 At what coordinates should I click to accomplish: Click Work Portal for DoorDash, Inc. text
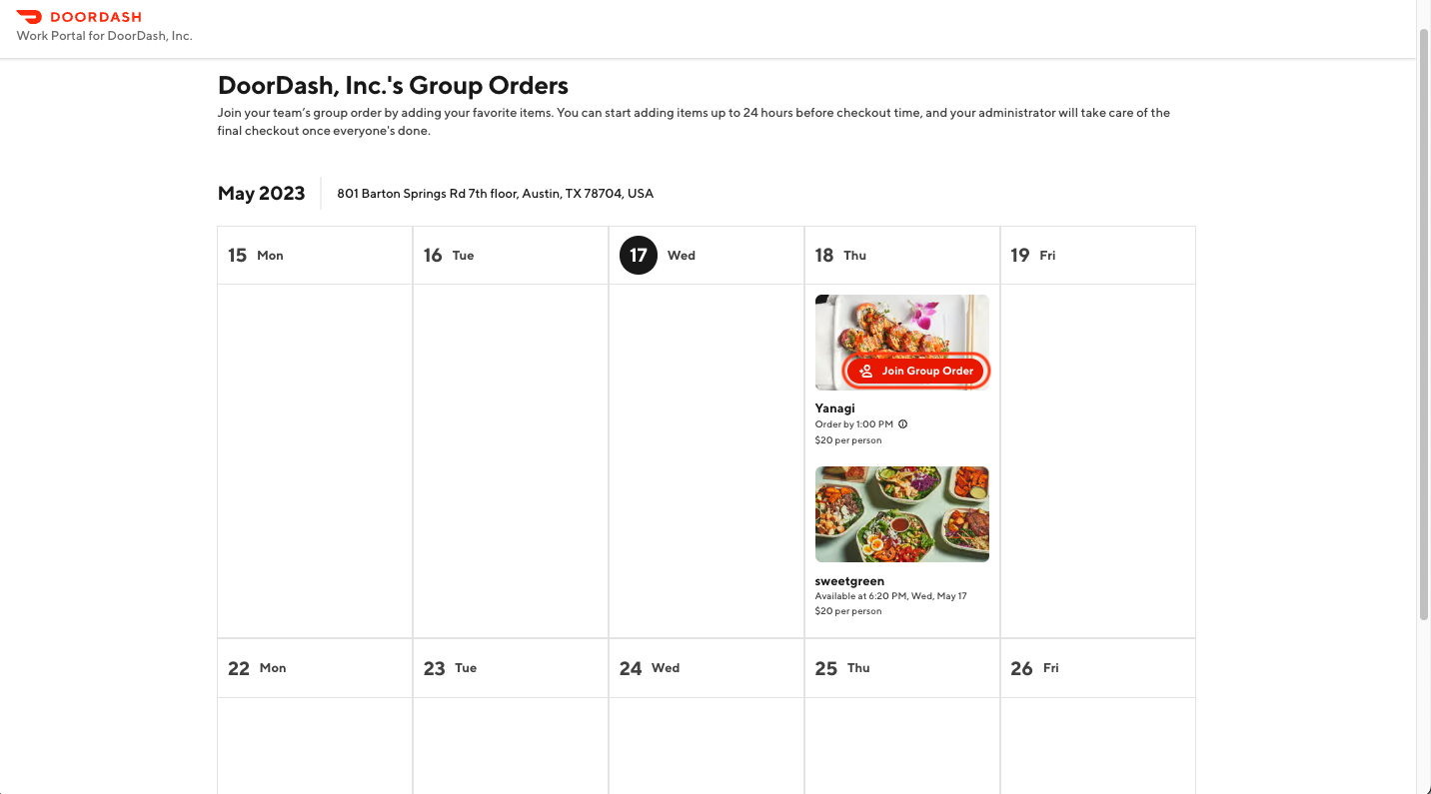tap(104, 36)
